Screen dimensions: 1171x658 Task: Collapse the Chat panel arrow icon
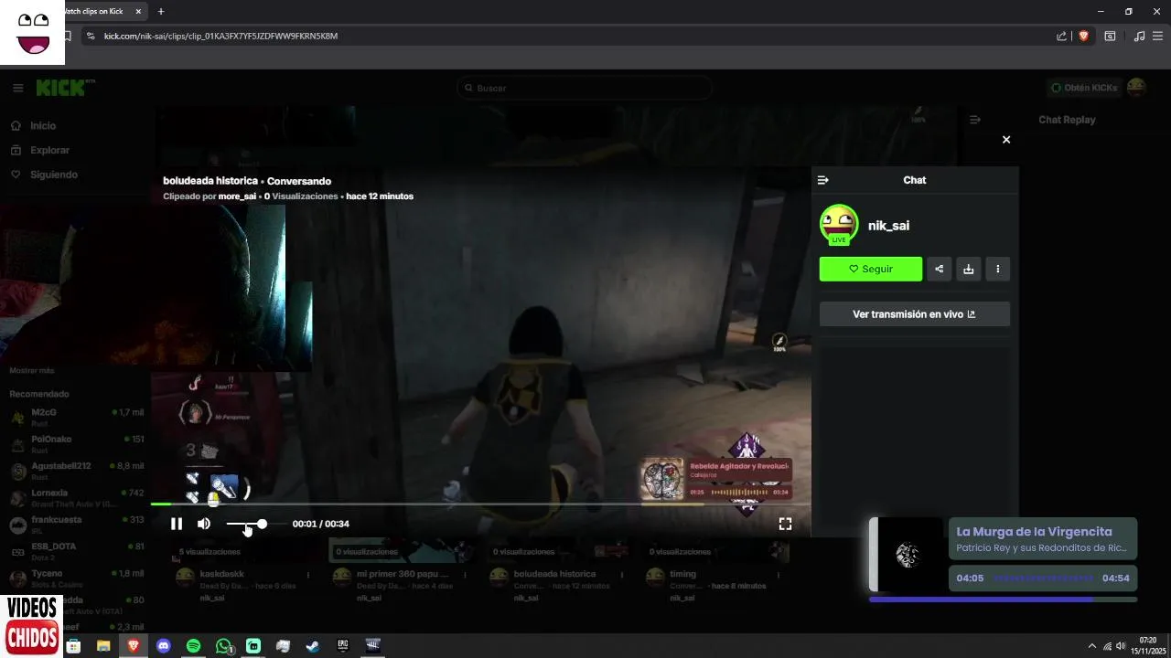(822, 180)
